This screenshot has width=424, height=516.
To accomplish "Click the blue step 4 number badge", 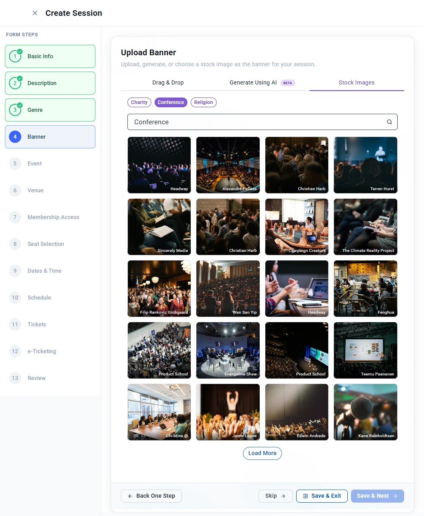I will [x=15, y=137].
